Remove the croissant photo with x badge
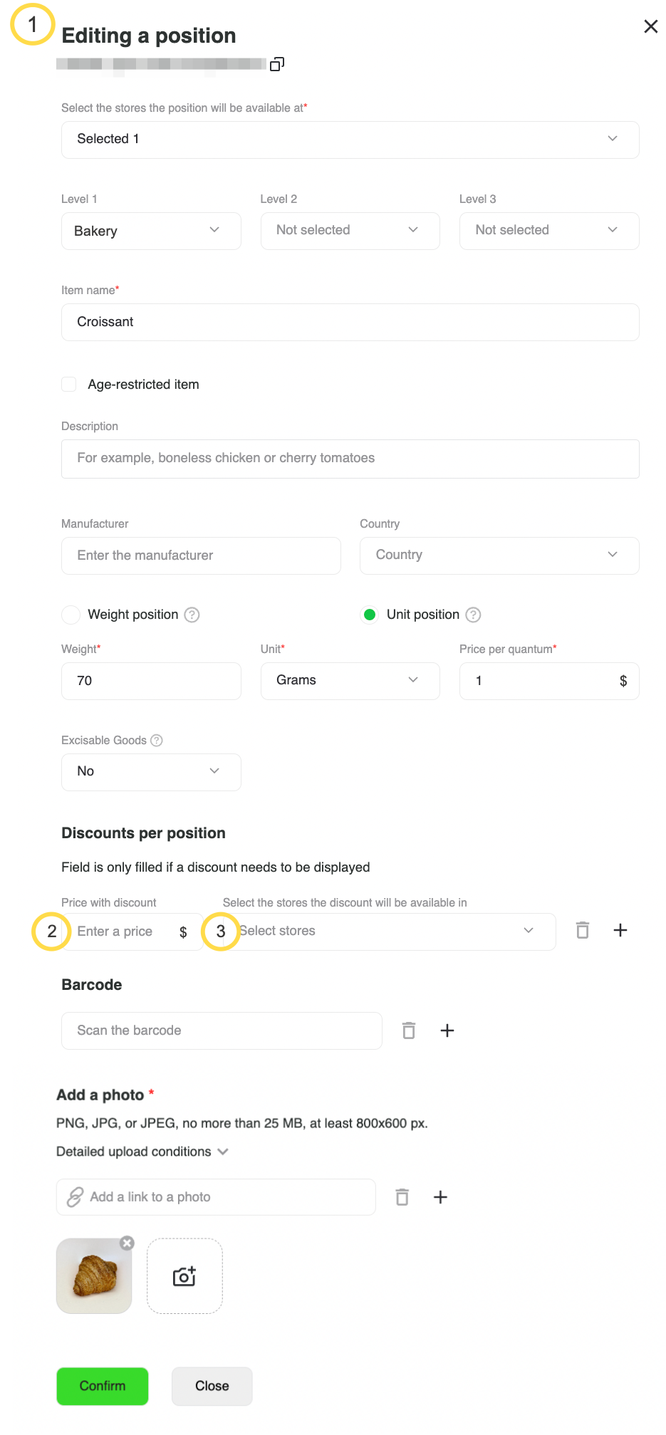The height and width of the screenshot is (1435, 666). pos(127,1243)
